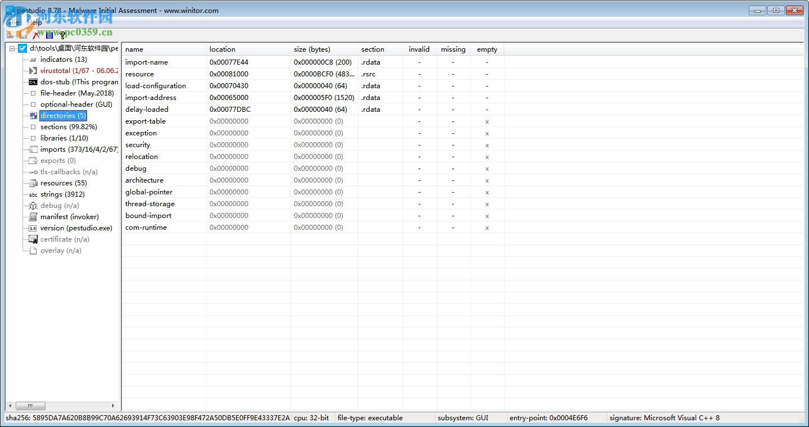
Task: Click the libraries square icon
Action: coord(33,138)
